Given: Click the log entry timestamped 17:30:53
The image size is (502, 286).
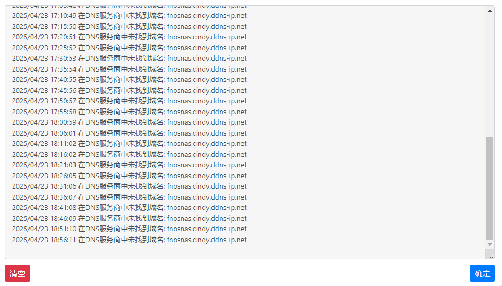Looking at the screenshot, I should (129, 58).
